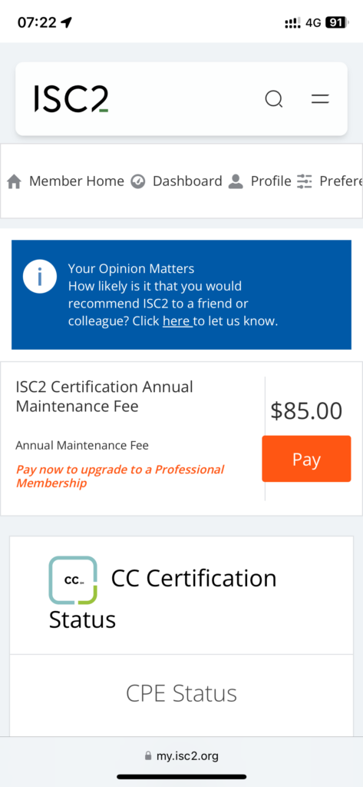Tap the Member Home house icon

(14, 181)
